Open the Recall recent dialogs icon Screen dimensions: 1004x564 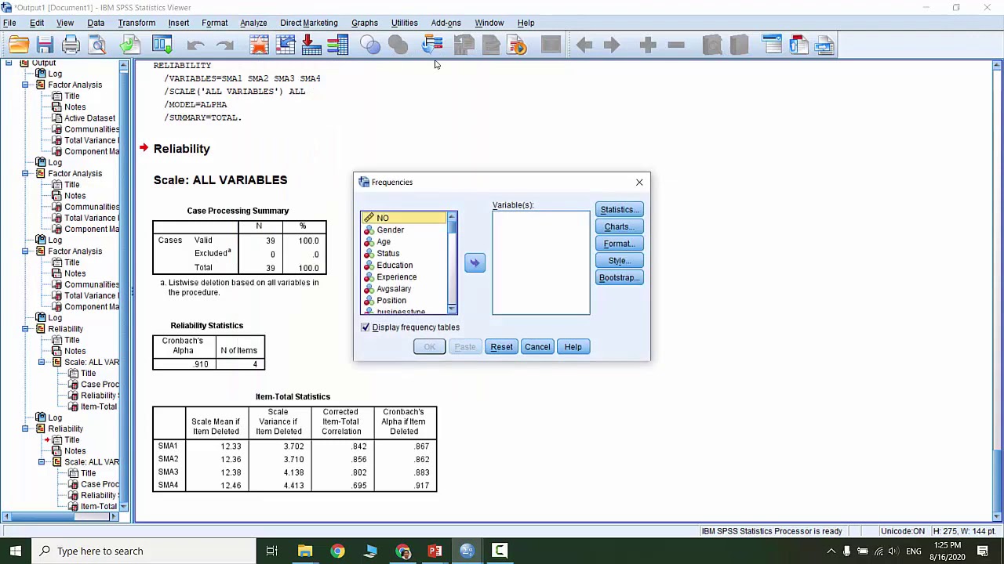tap(162, 45)
